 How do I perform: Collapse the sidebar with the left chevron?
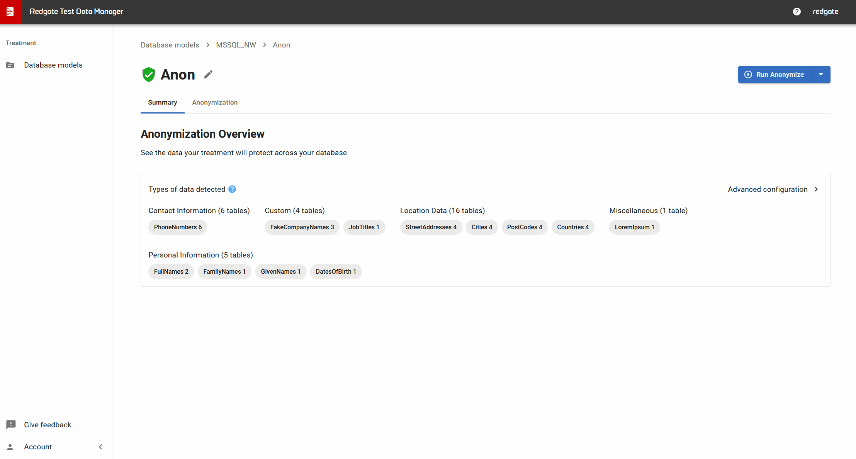[100, 447]
